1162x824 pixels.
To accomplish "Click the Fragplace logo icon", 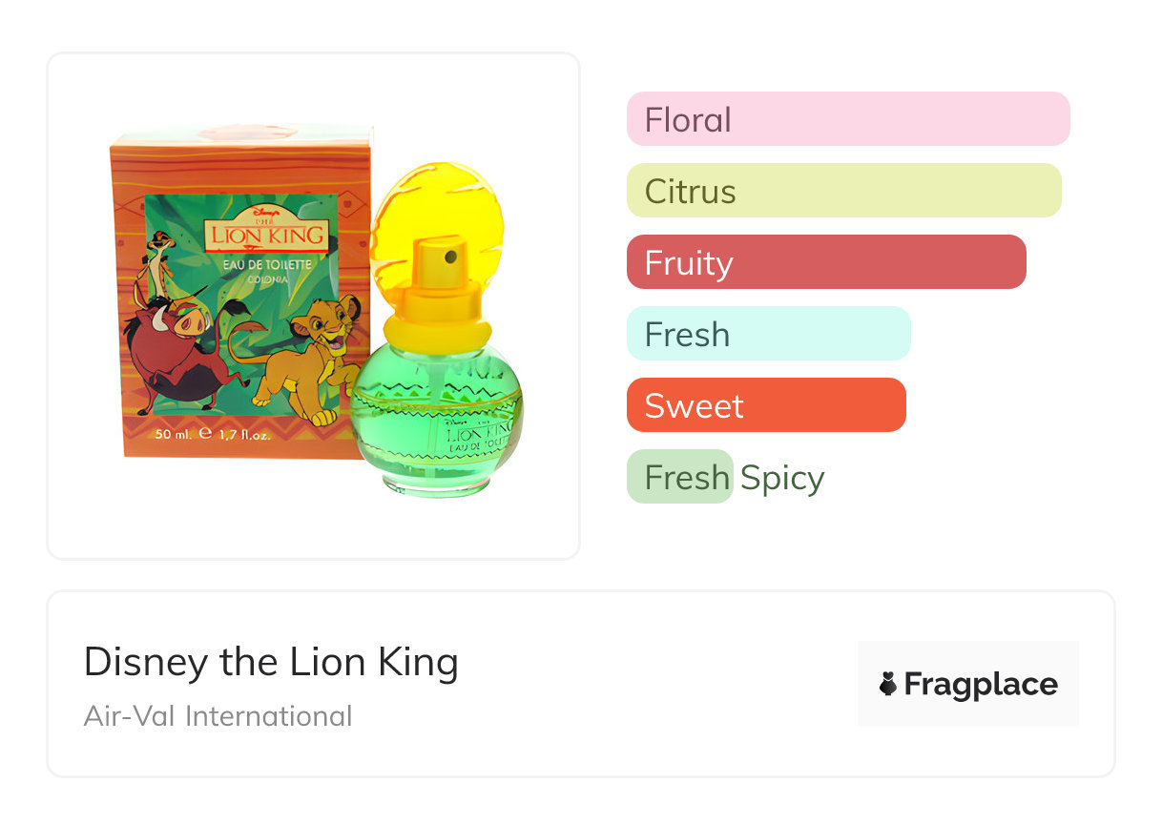I will (x=888, y=684).
